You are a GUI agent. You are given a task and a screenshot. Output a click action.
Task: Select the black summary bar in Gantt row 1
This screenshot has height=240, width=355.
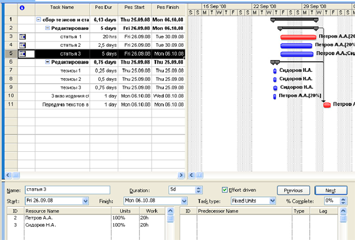[x=294, y=20]
